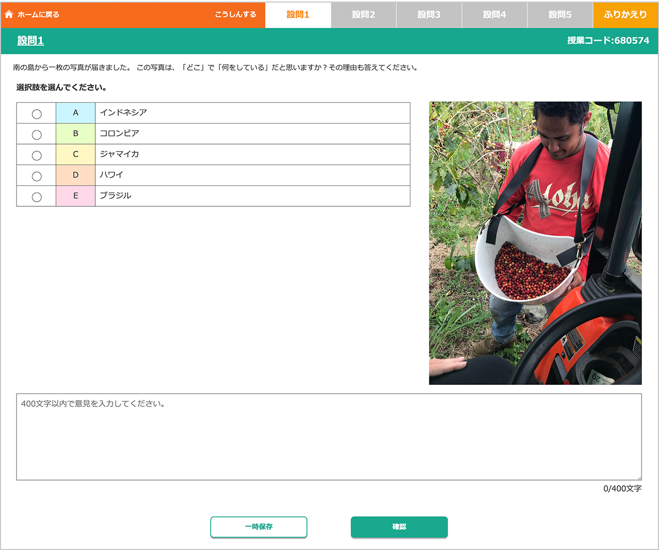Switch to the 設問1 tab

tap(298, 15)
